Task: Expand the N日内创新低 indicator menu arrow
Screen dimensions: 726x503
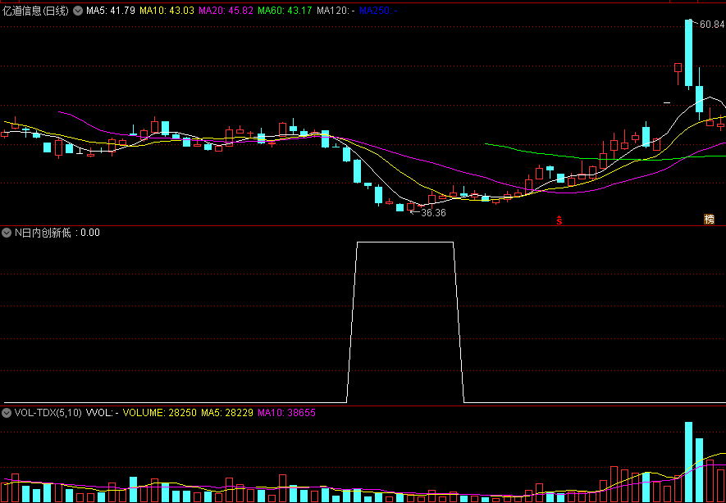Action: (x=7, y=233)
